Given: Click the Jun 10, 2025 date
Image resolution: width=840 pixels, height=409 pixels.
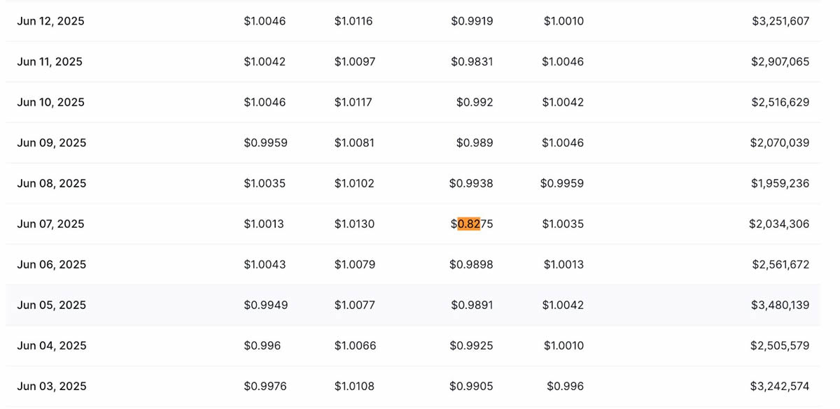Looking at the screenshot, I should (x=50, y=102).
